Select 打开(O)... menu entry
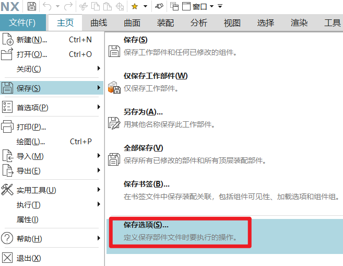The width and height of the screenshot is (343, 266). tap(52, 54)
